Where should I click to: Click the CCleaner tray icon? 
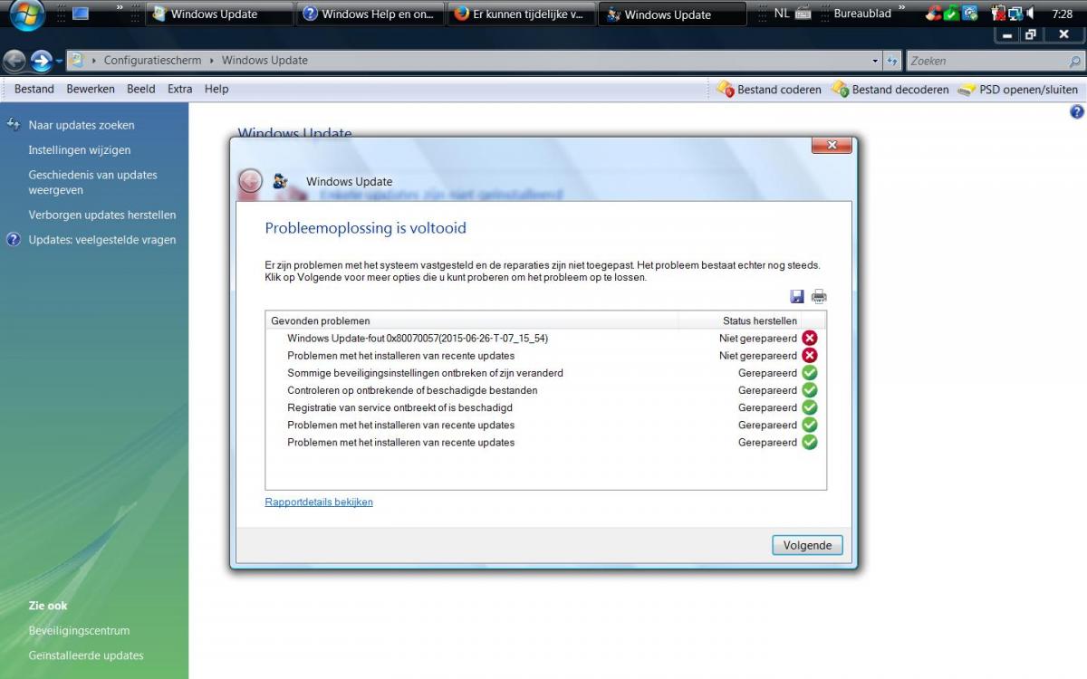pos(932,14)
